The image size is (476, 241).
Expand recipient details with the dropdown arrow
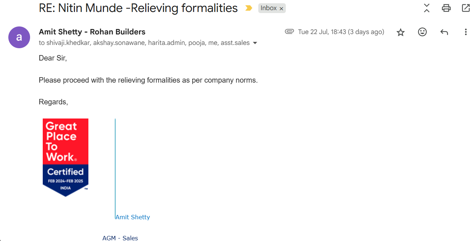[x=255, y=43]
